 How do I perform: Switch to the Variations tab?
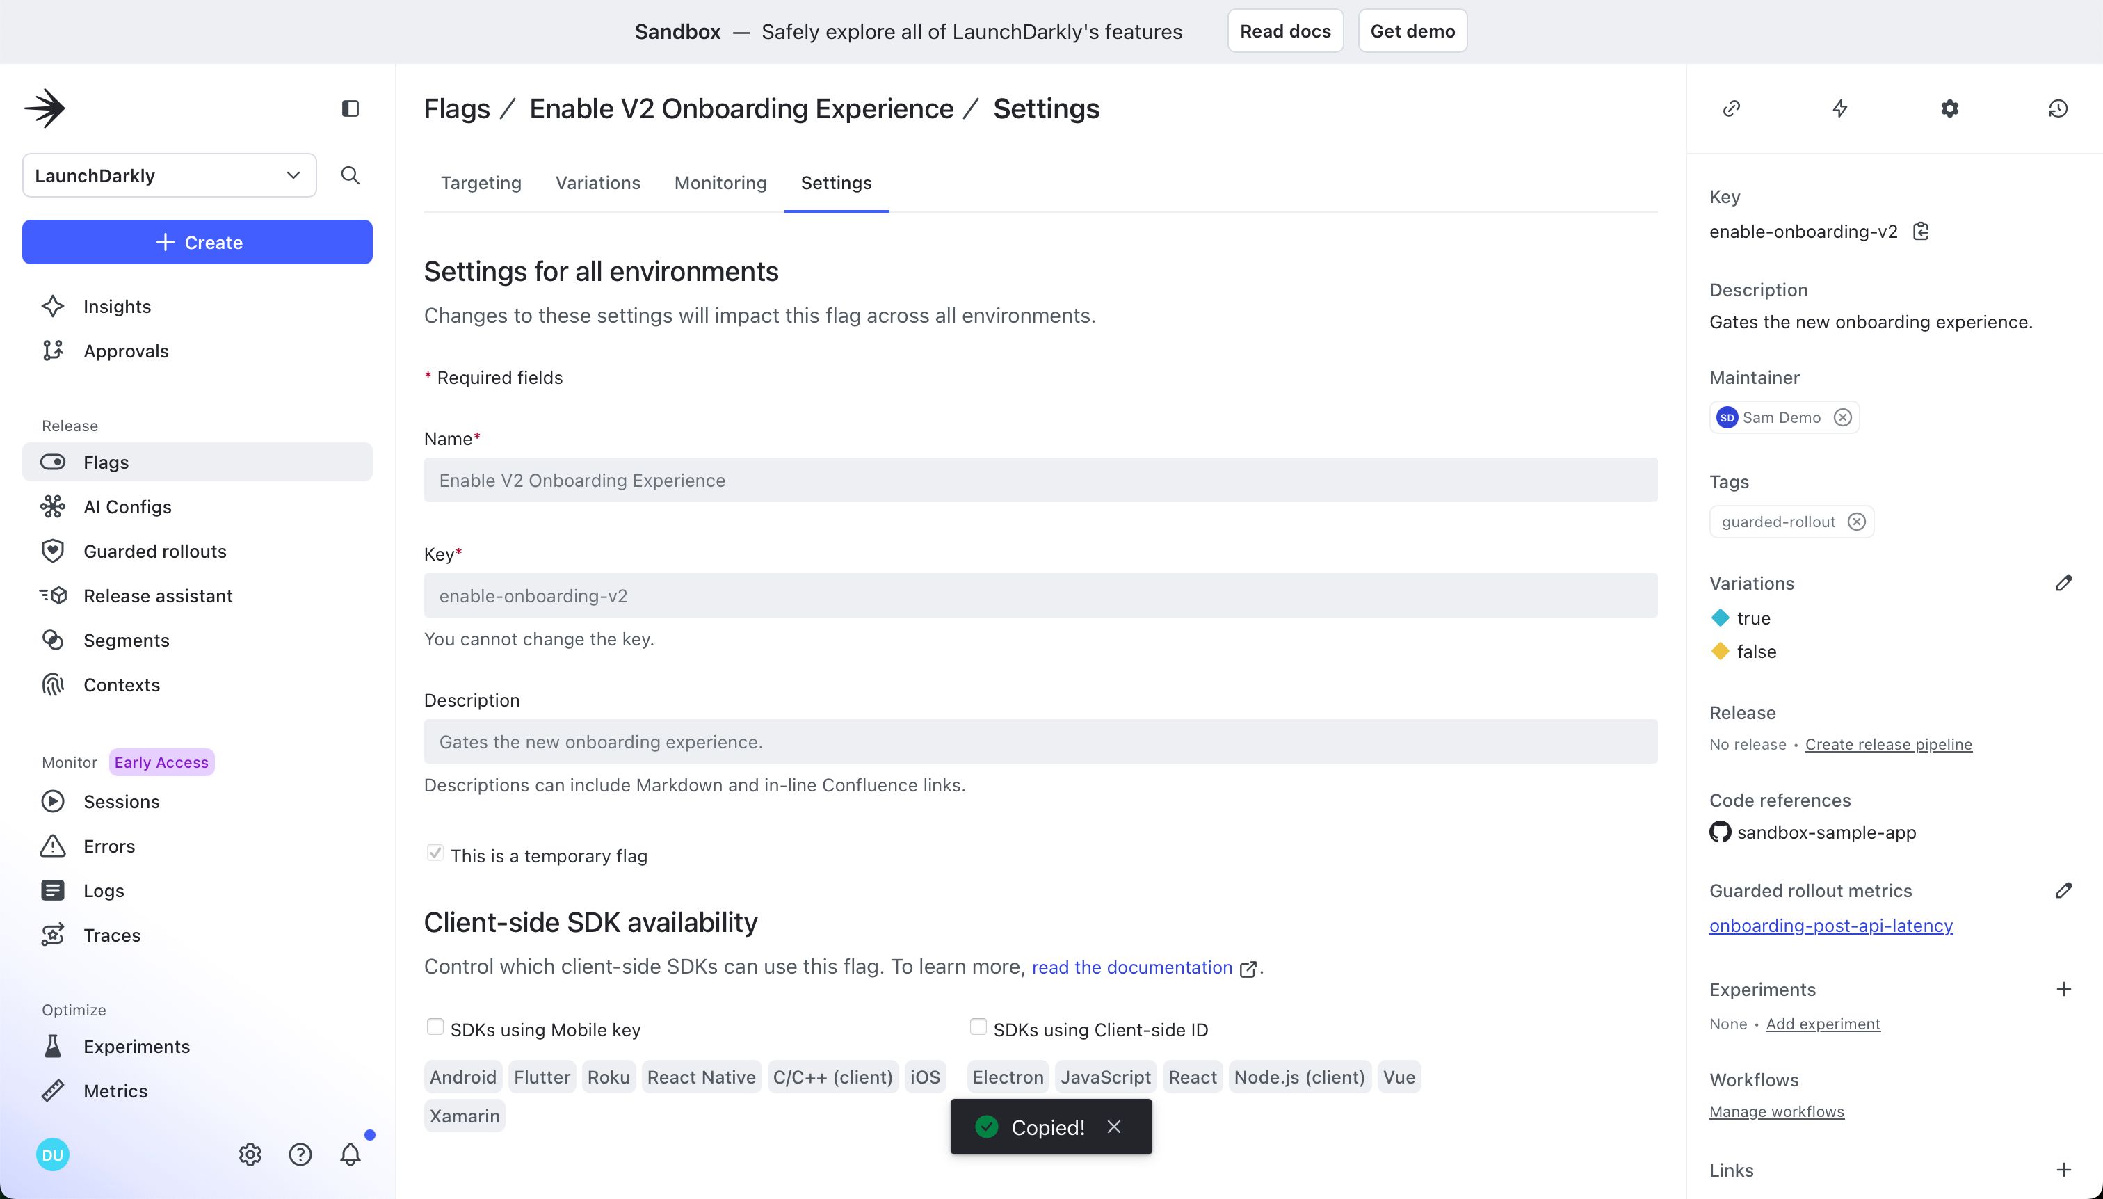click(x=598, y=183)
